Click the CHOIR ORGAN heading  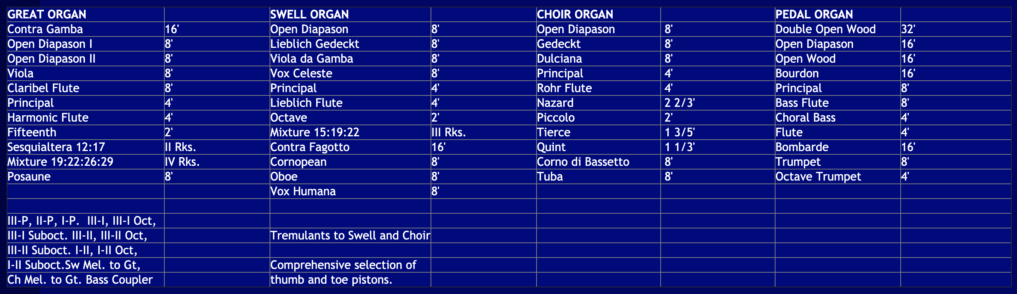[x=575, y=15]
